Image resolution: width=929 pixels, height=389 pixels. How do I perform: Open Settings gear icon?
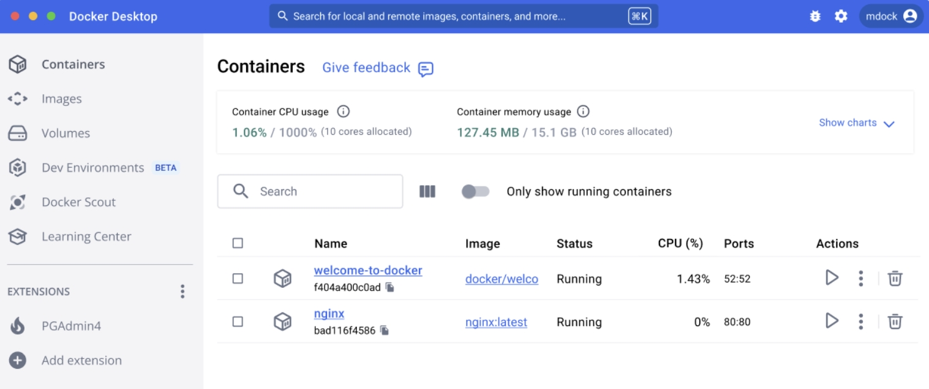tap(841, 17)
